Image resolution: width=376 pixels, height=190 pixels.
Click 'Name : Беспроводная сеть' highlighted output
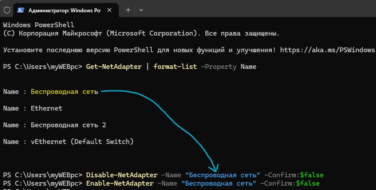pyautogui.click(x=51, y=92)
